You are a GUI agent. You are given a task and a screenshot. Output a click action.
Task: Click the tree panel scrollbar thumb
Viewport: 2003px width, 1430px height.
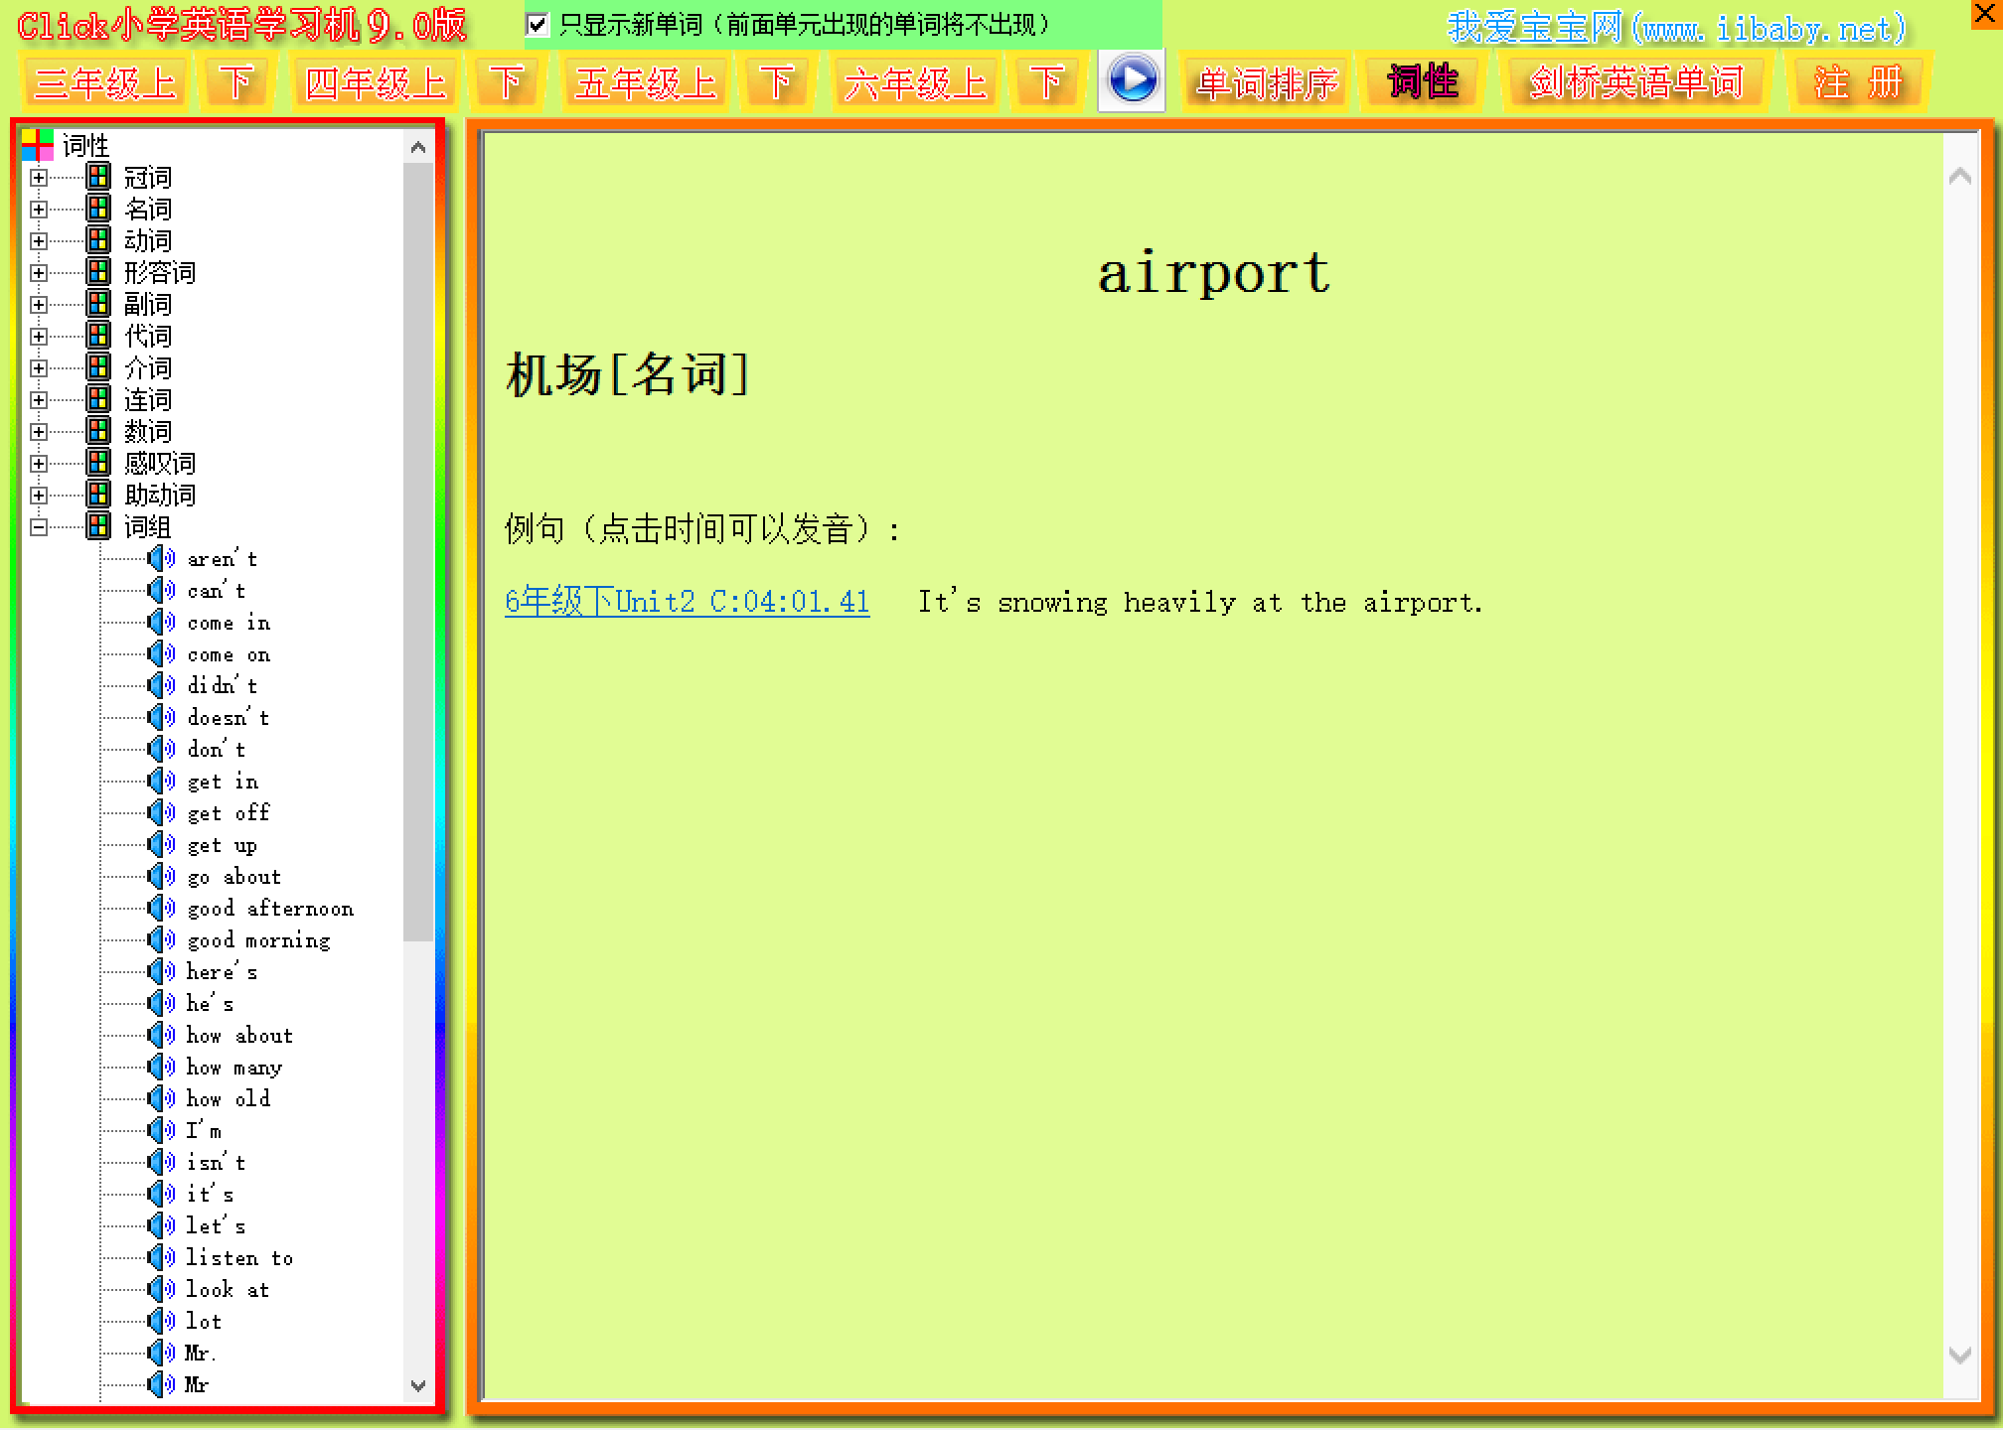click(418, 551)
